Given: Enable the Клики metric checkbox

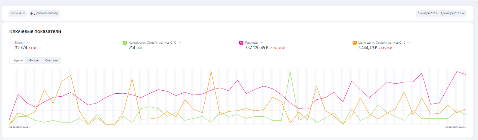Looking at the screenshot, I should click(11, 43).
